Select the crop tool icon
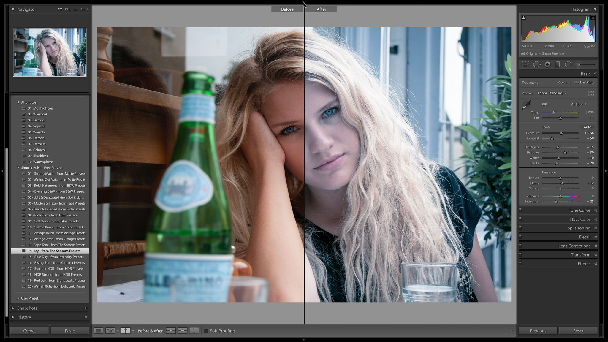The image size is (608, 342). coord(527,64)
